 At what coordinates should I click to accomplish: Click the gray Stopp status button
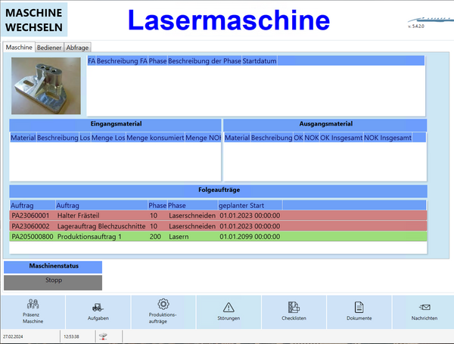(53, 282)
